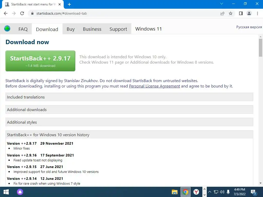263x197 pixels.
Task: Open the Personal License Agreement link
Action: point(154,86)
